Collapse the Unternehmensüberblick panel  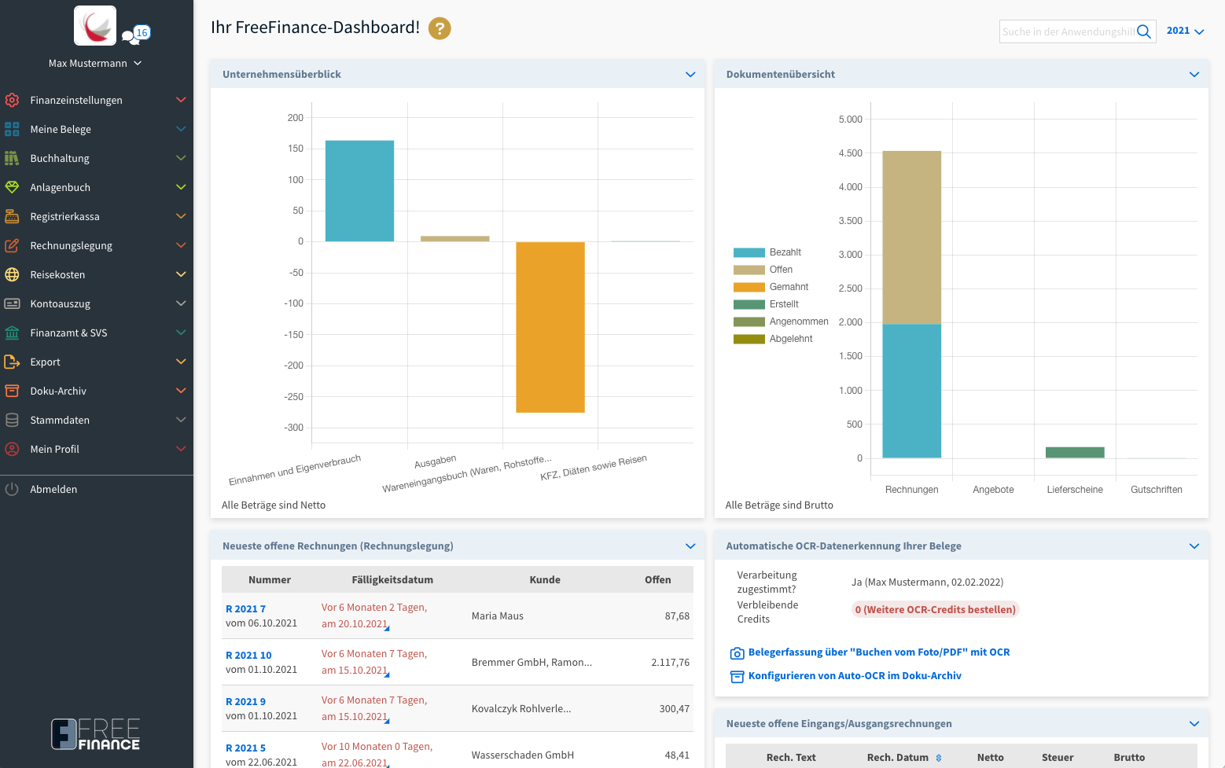[x=690, y=75]
